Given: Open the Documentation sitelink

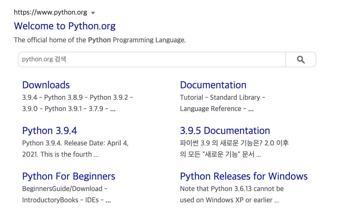Looking at the screenshot, I should point(213,85).
